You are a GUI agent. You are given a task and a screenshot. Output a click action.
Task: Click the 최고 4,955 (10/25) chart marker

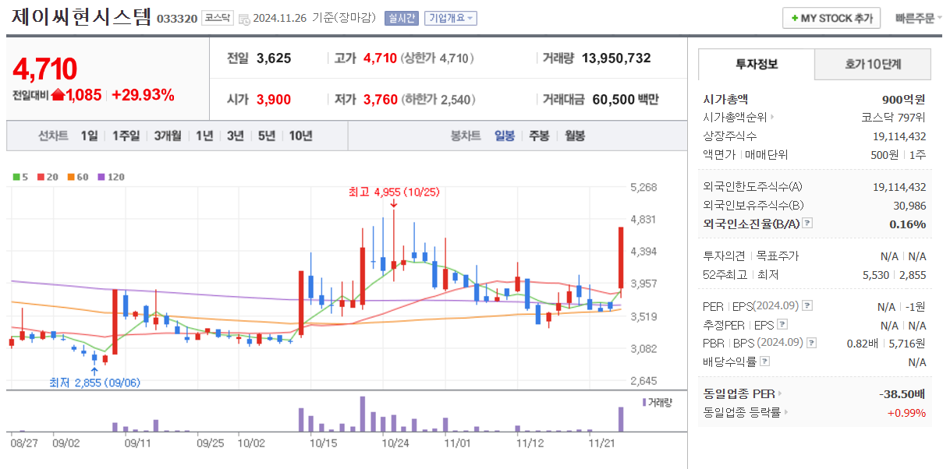[394, 192]
